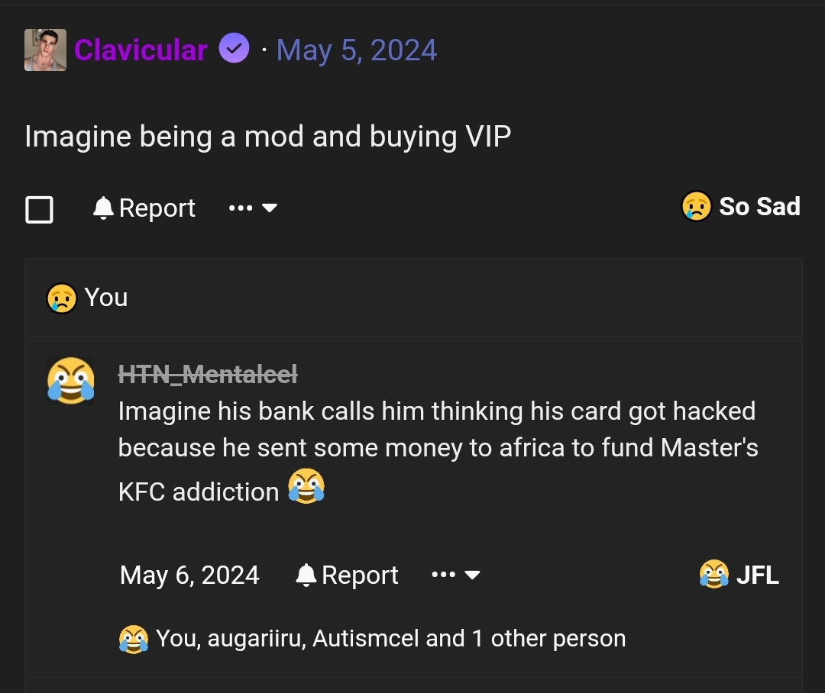The width and height of the screenshot is (825, 693).
Task: React JFL to the reply
Action: [739, 575]
